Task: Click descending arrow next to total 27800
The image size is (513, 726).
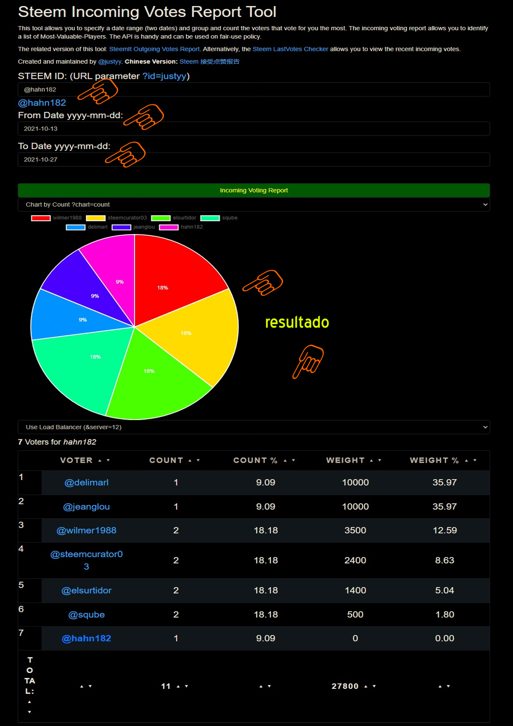Action: tap(374, 686)
